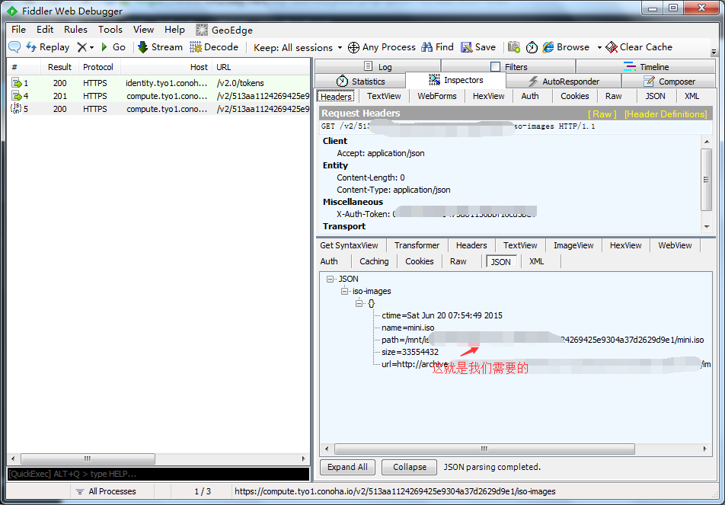
Task: Switch to the Inspectors tab
Action: (x=456, y=80)
